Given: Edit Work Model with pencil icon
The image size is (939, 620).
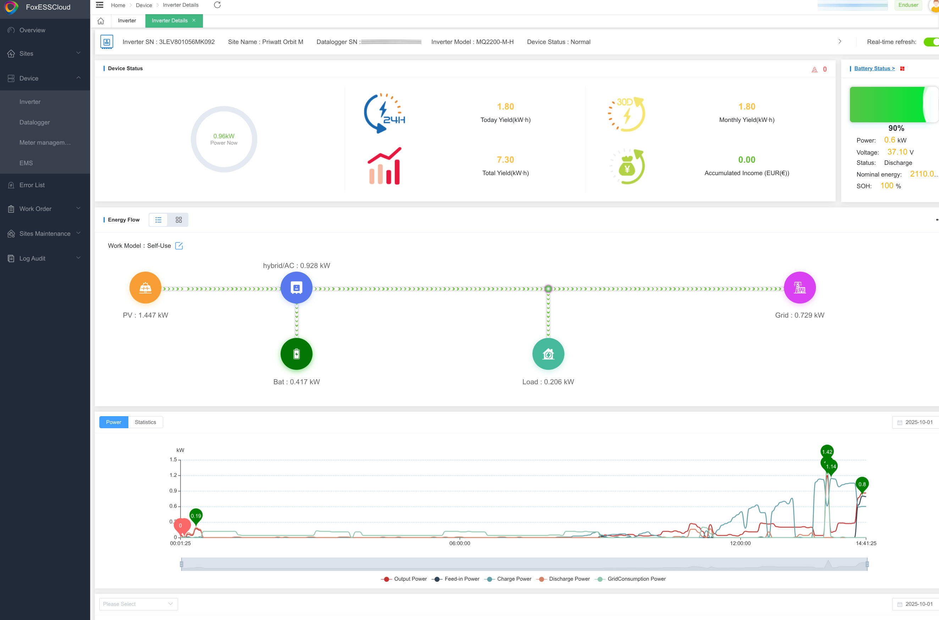Looking at the screenshot, I should [x=179, y=246].
